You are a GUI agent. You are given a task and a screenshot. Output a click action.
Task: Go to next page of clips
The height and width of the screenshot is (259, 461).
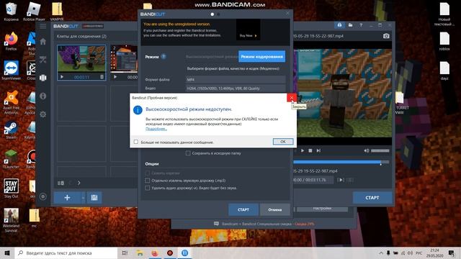pyautogui.click(x=79, y=183)
